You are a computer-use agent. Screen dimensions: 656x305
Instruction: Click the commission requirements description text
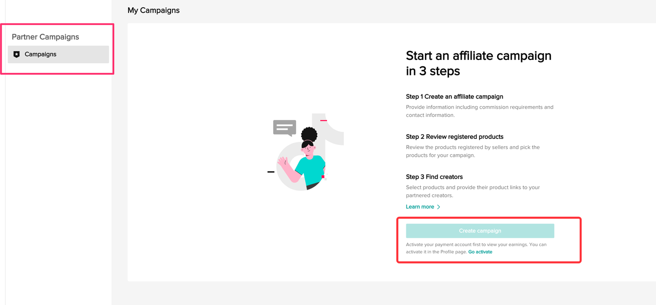coord(479,111)
